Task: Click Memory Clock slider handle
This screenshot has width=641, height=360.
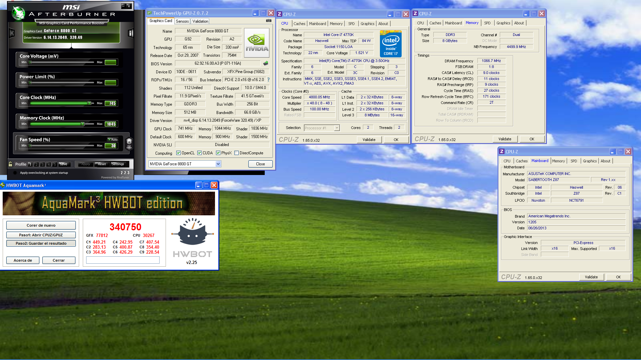Action: (83, 124)
